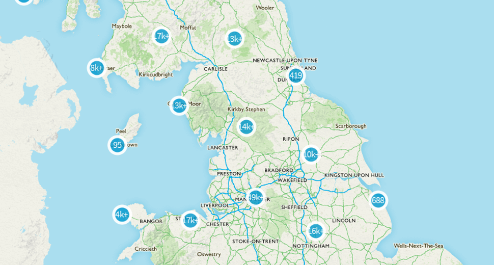Select the 95 cluster marker near Peel
494x265 pixels.
117,145
